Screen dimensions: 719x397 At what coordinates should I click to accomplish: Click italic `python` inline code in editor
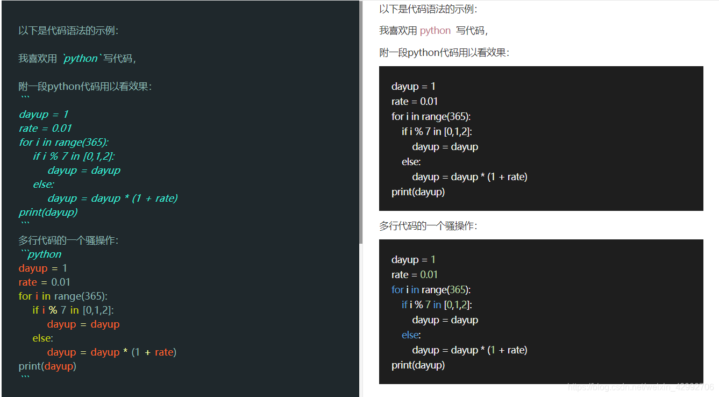[x=81, y=59]
